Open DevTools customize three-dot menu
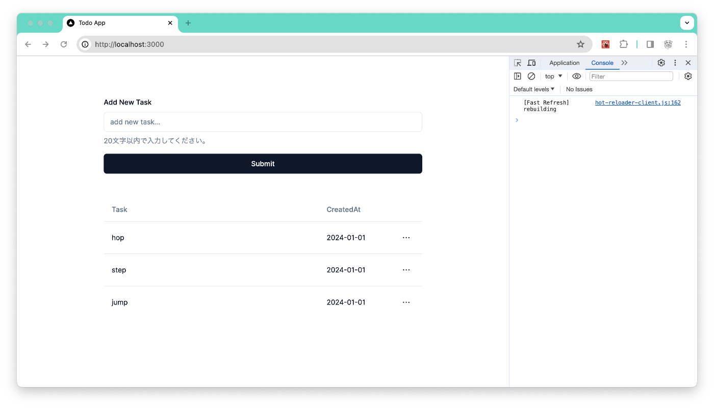The image size is (714, 408). click(x=675, y=63)
